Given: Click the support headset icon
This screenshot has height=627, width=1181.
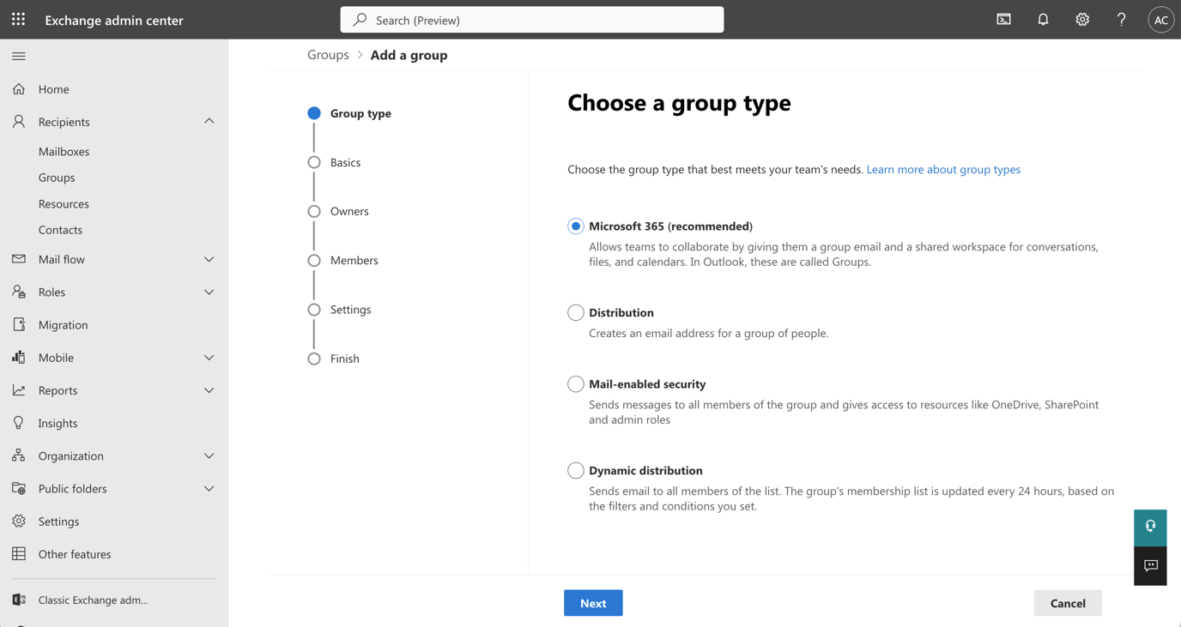Looking at the screenshot, I should [x=1150, y=527].
